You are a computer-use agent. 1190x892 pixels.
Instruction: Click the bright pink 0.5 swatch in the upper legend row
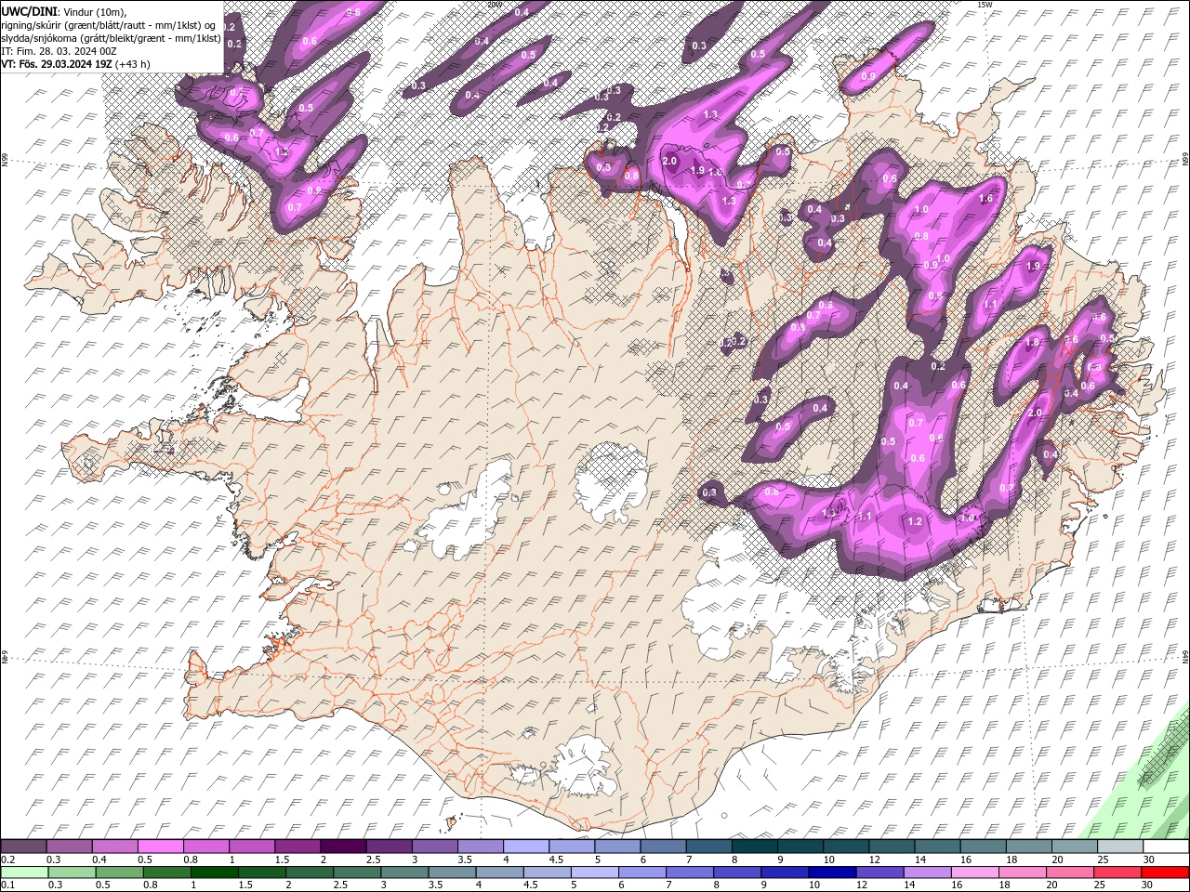[x=160, y=846]
